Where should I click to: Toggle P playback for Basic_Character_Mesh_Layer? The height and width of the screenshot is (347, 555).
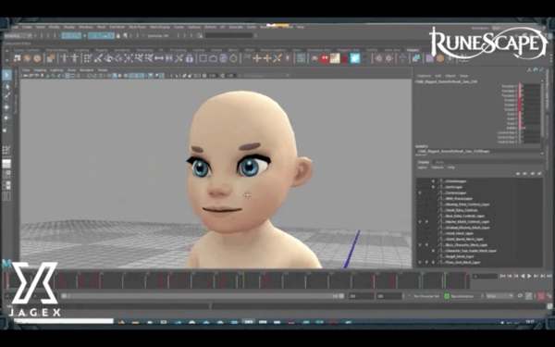pos(426,245)
